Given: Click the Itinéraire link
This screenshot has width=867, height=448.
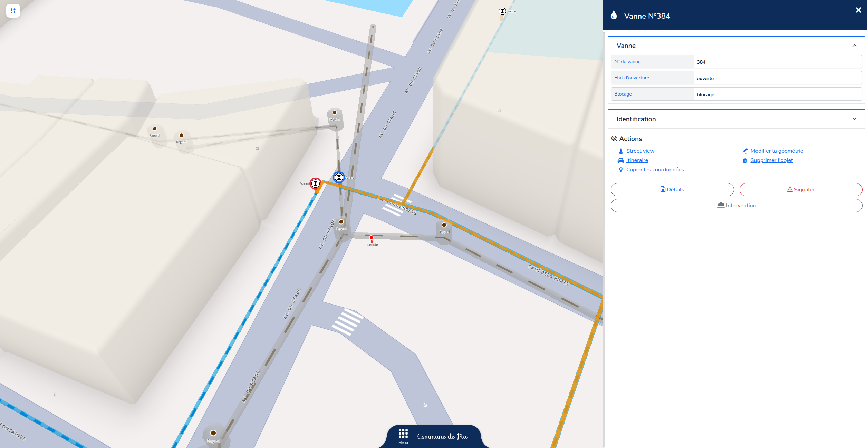Looking at the screenshot, I should (x=637, y=160).
